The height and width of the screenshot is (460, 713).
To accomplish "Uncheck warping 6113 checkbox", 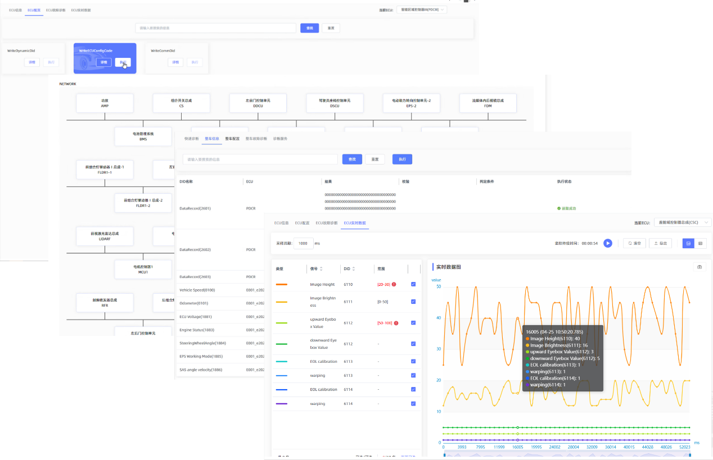I will click(413, 376).
